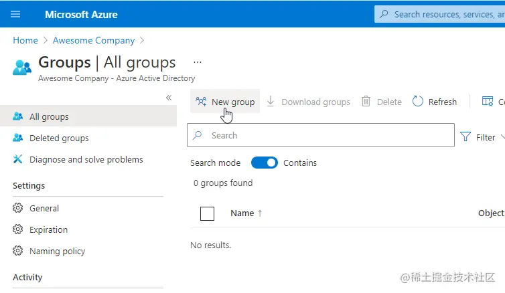Viewport: 505px width, 293px height.
Task: Click the Object column header
Action: [x=491, y=213]
